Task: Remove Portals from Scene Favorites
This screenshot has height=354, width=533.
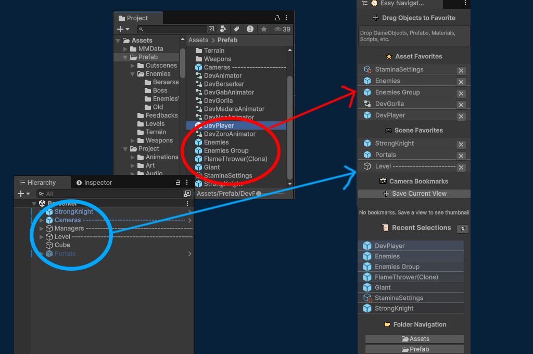Action: point(461,156)
